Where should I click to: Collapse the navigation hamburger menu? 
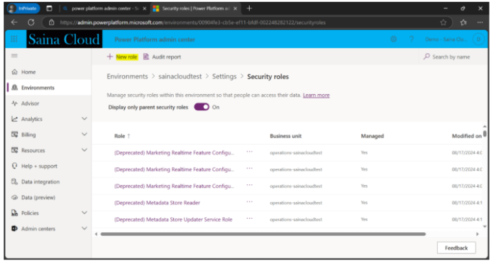[14, 56]
